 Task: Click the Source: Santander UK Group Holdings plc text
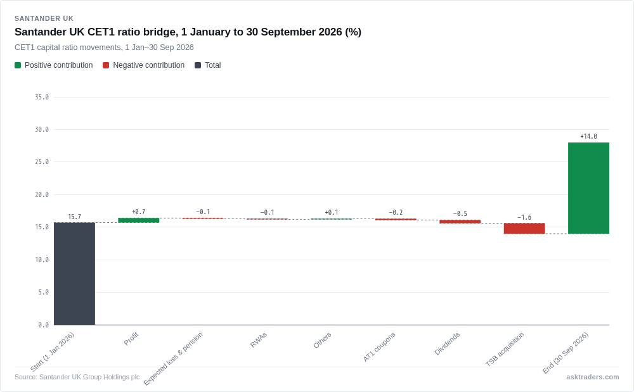77,377
